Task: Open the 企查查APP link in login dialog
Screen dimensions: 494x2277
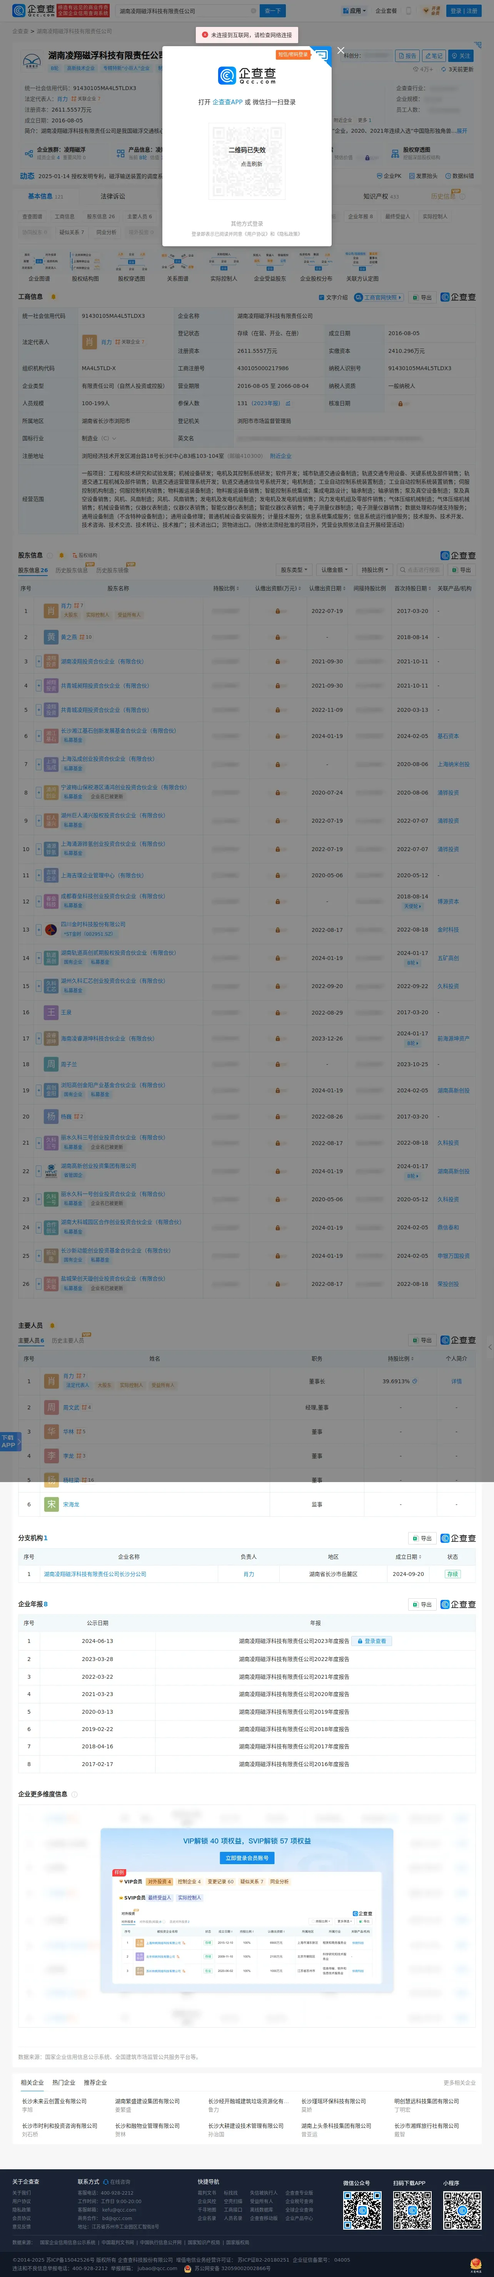Action: [227, 102]
